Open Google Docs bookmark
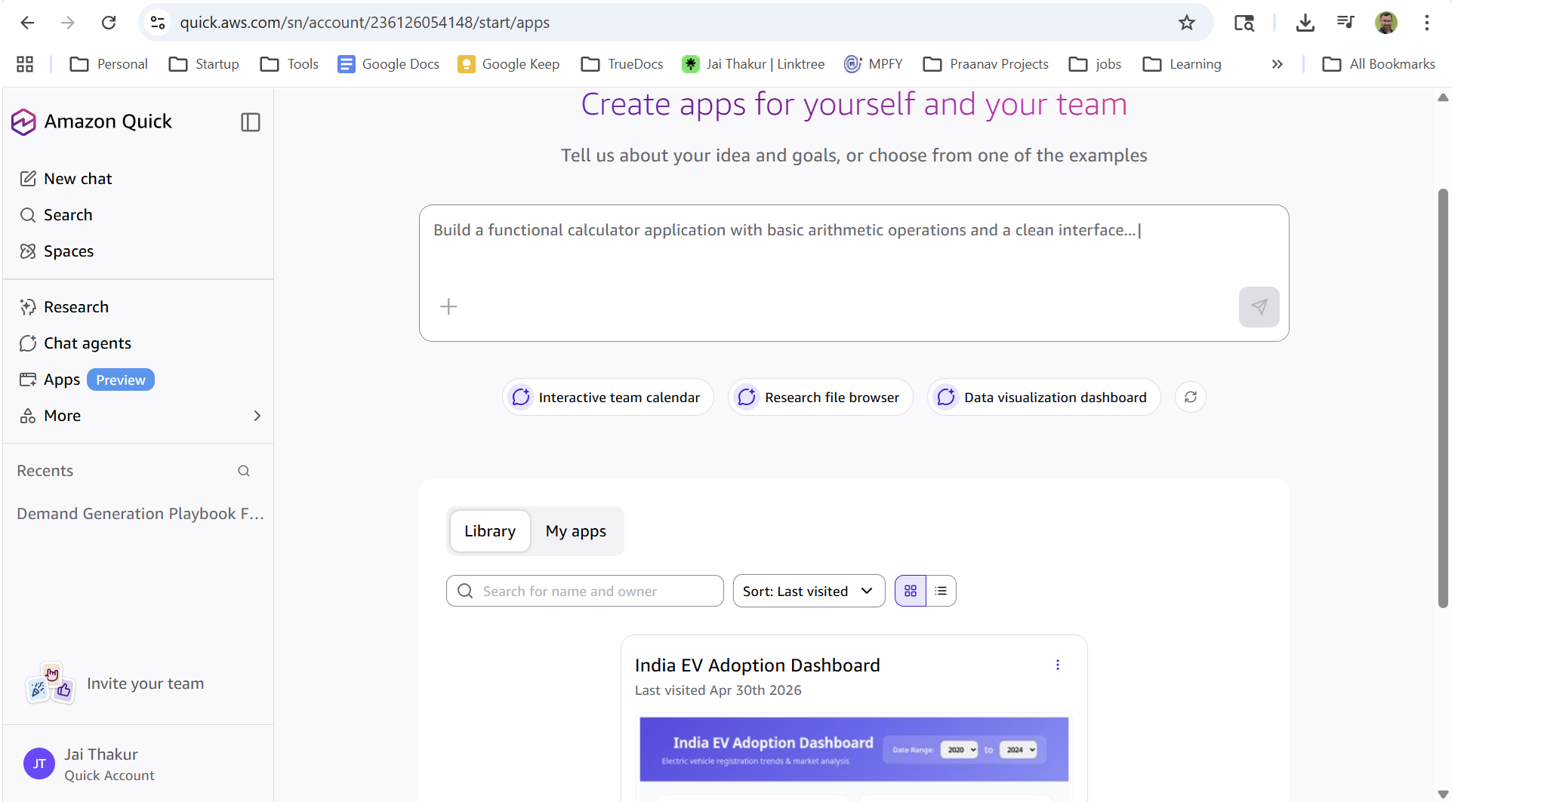The height and width of the screenshot is (802, 1550). click(389, 64)
